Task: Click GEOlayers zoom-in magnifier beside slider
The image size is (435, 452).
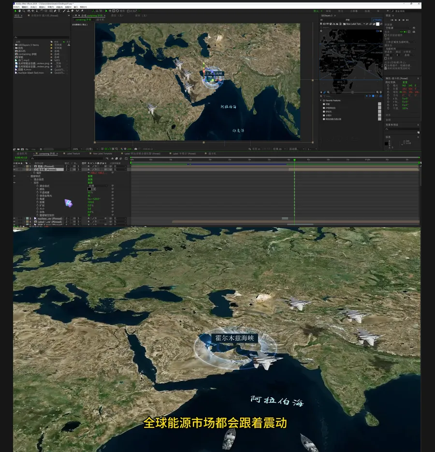Action: click(377, 92)
